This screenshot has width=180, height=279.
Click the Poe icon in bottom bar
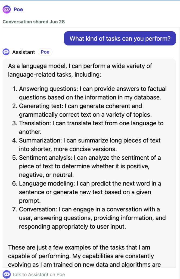tap(7, 274)
